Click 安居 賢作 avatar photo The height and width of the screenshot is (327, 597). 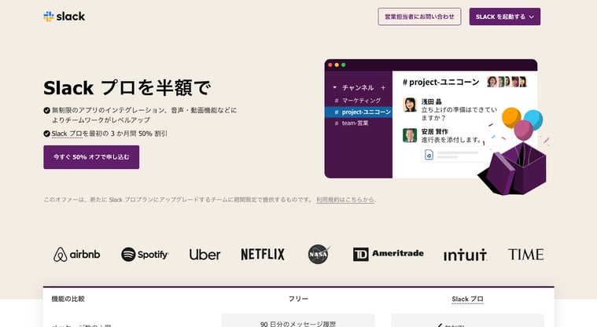coord(410,135)
